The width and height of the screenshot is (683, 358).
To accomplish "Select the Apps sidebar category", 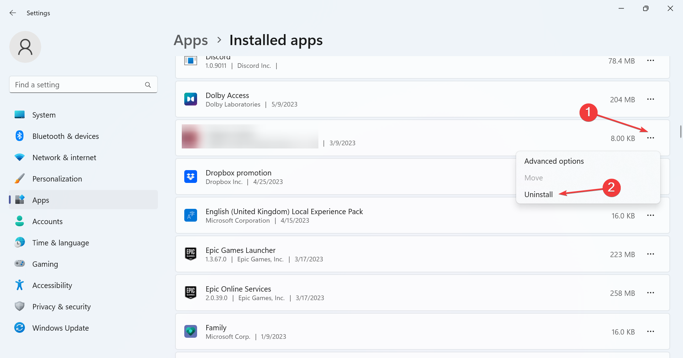I will click(x=83, y=200).
